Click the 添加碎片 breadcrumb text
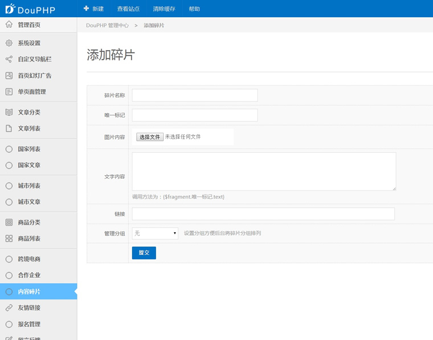The width and height of the screenshot is (433, 340). click(x=154, y=26)
